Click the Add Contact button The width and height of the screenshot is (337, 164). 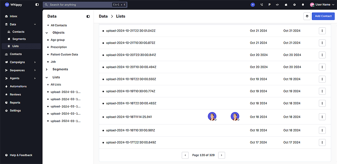point(323,16)
